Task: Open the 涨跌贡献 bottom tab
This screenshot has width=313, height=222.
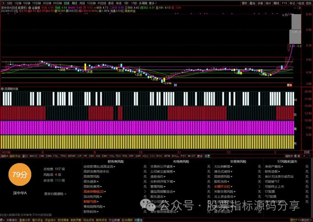Action: click(76, 220)
